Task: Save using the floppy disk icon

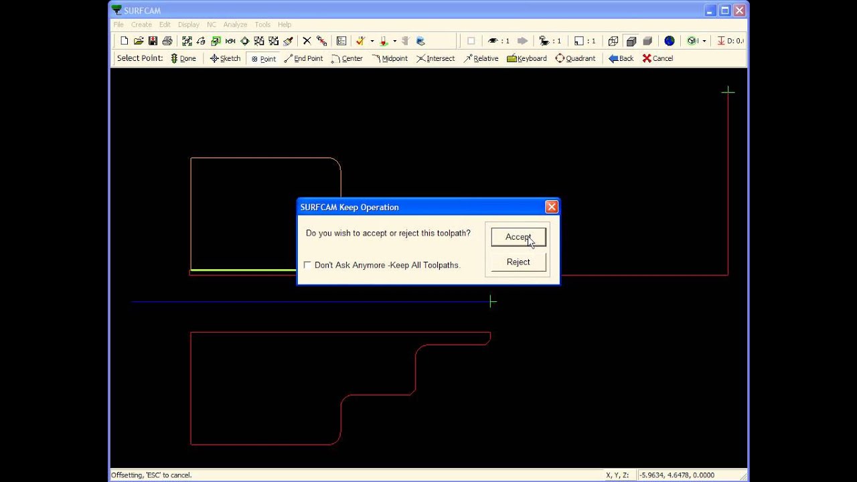Action: (x=153, y=41)
